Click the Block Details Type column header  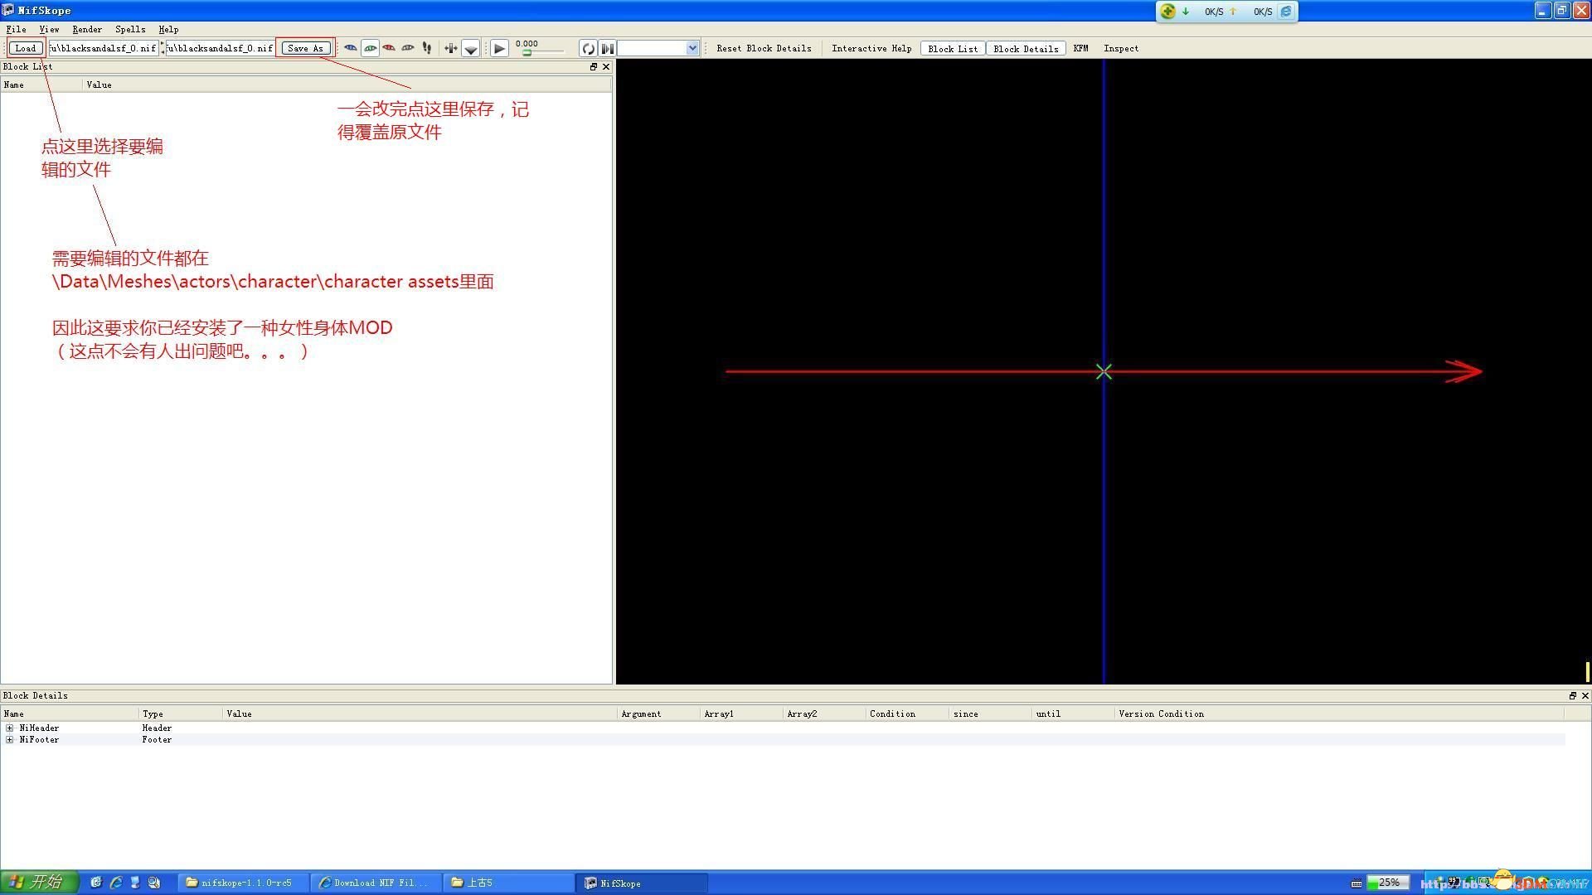click(x=181, y=714)
